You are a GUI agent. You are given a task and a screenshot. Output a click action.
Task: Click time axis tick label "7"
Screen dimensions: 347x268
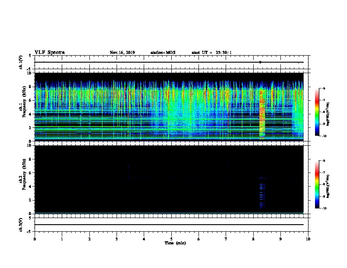coord(226,239)
